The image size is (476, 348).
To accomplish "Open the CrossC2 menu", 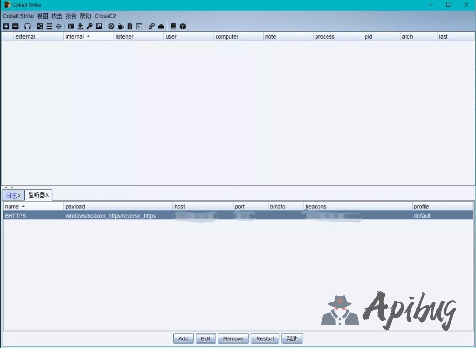I will point(105,16).
